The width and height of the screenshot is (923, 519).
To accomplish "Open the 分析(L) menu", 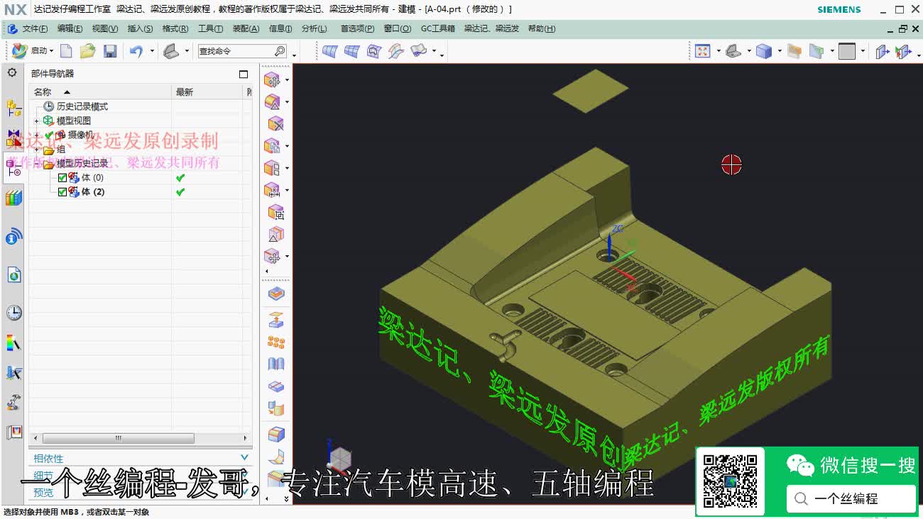I will pyautogui.click(x=315, y=29).
